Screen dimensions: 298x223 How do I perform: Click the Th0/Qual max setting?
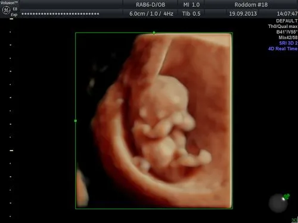pos(283,26)
